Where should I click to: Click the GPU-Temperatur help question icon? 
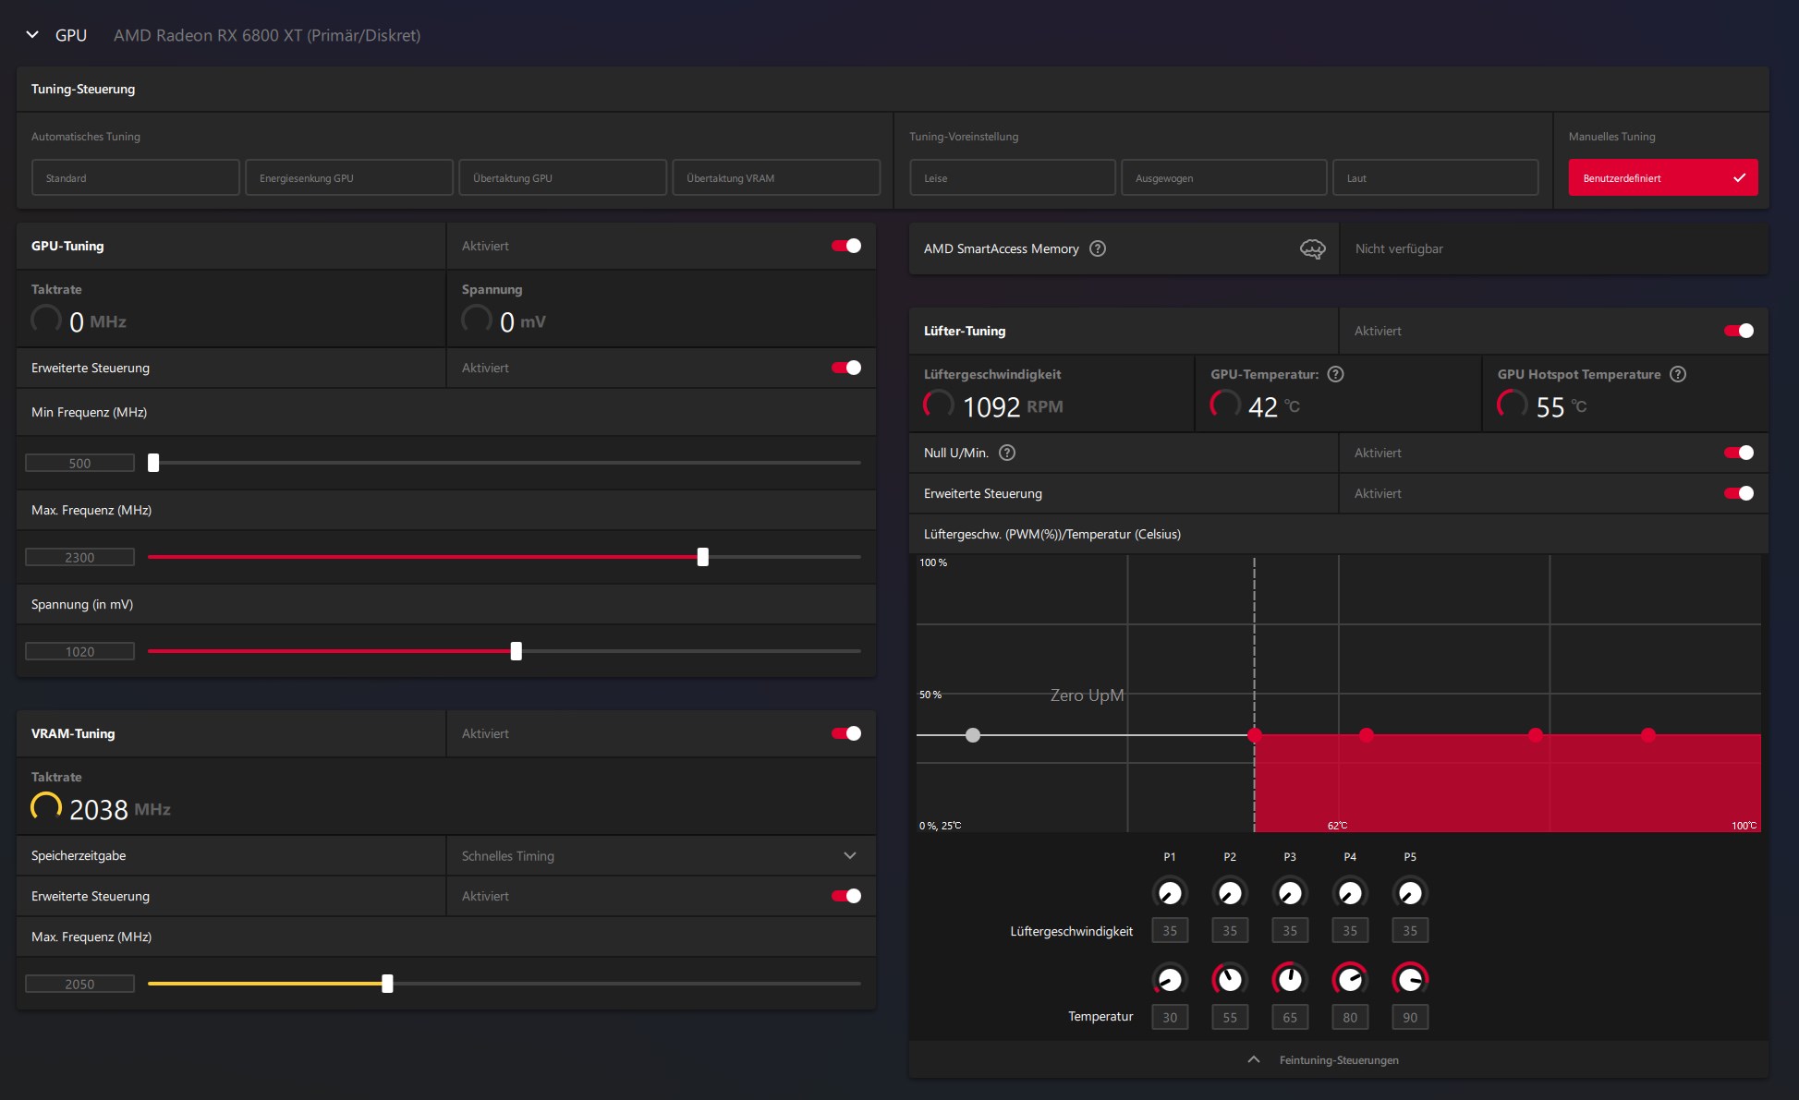[x=1335, y=374]
